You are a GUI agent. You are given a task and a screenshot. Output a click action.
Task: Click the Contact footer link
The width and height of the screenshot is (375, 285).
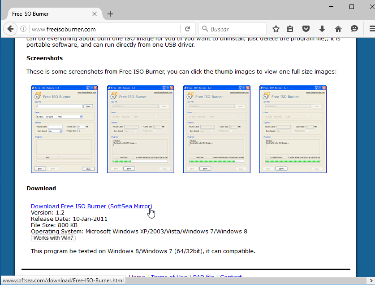coord(231,276)
